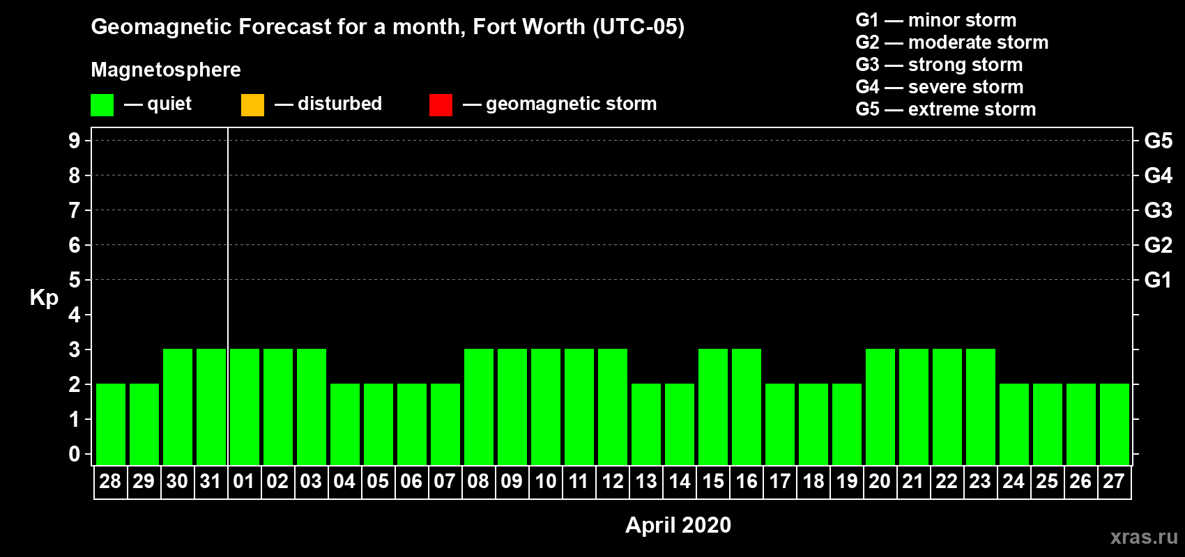Viewport: 1185px width, 557px height.
Task: Click the green bar above date 31
Action: pyautogui.click(x=211, y=407)
